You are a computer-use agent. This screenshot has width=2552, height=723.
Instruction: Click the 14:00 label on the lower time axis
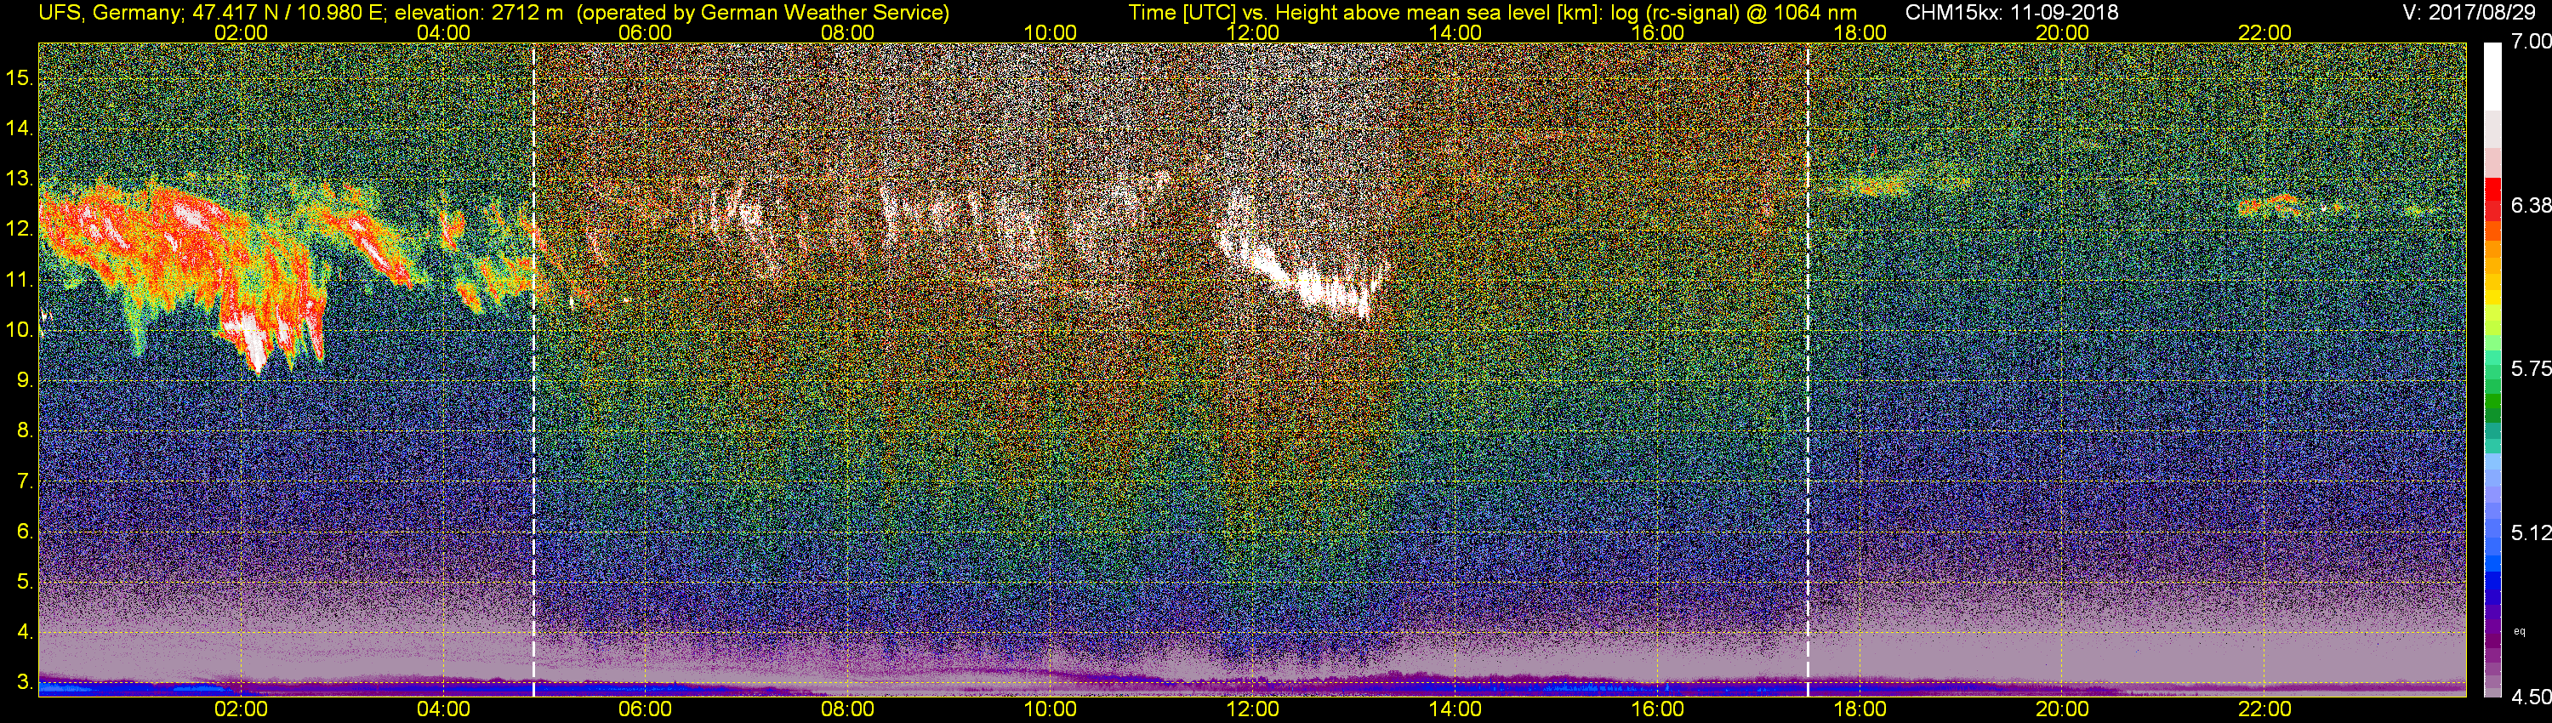click(1455, 709)
